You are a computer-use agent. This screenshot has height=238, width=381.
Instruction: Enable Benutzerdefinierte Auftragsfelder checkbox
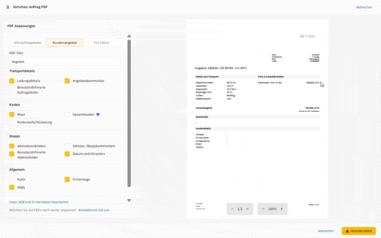pos(12,88)
